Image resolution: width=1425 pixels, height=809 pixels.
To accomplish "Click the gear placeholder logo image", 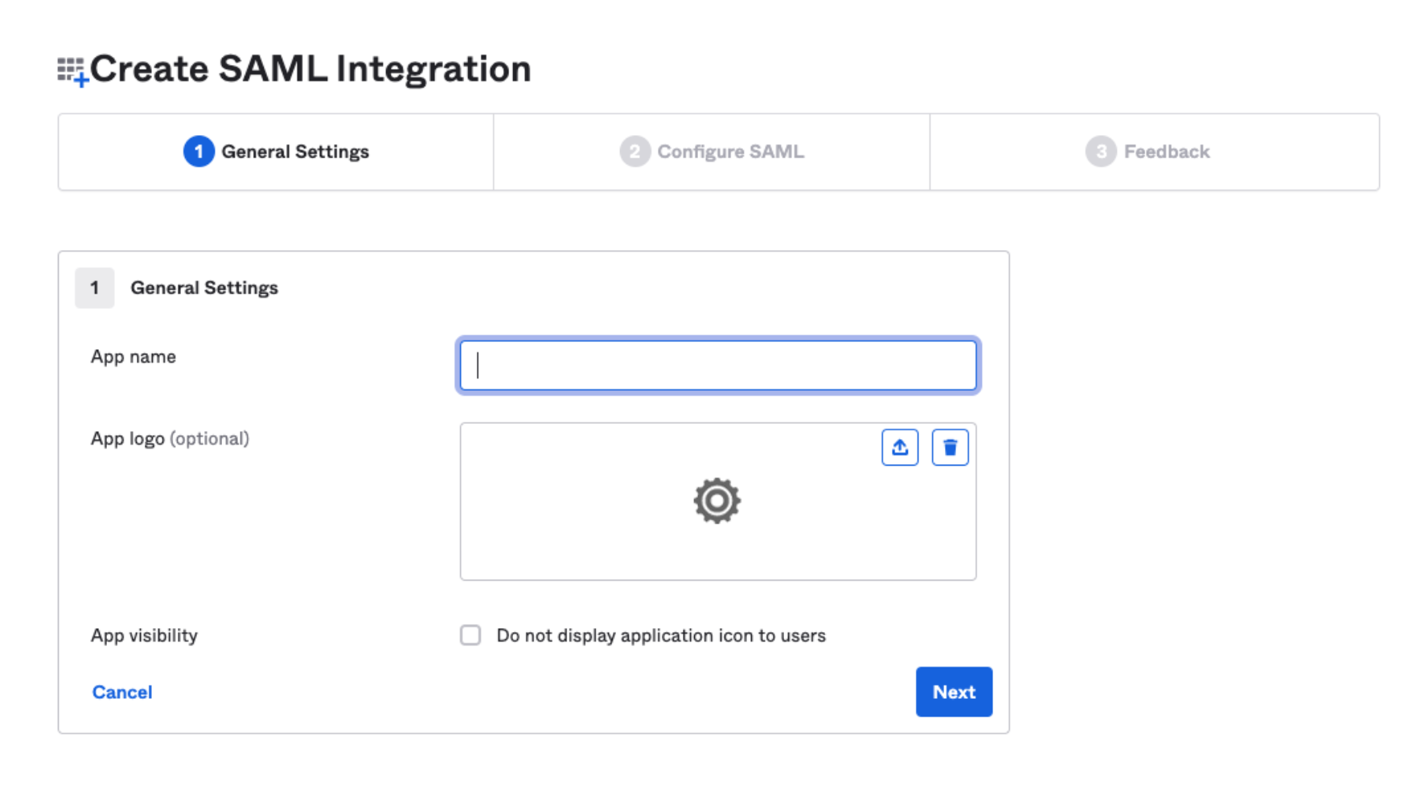I will [717, 501].
